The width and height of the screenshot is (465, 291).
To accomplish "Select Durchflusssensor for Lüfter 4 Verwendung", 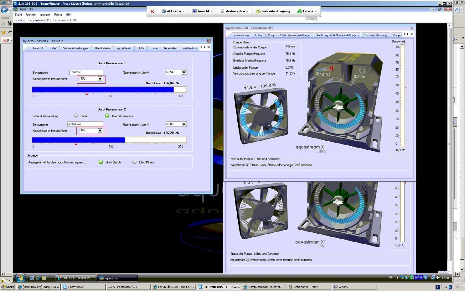I will tap(107, 116).
